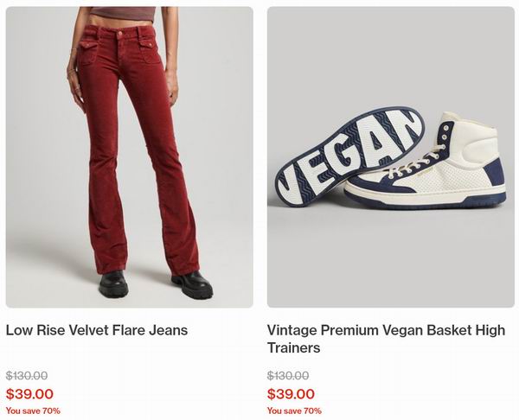Click the trainers crossed-out $130.00 price
519x420 pixels.
click(288, 376)
